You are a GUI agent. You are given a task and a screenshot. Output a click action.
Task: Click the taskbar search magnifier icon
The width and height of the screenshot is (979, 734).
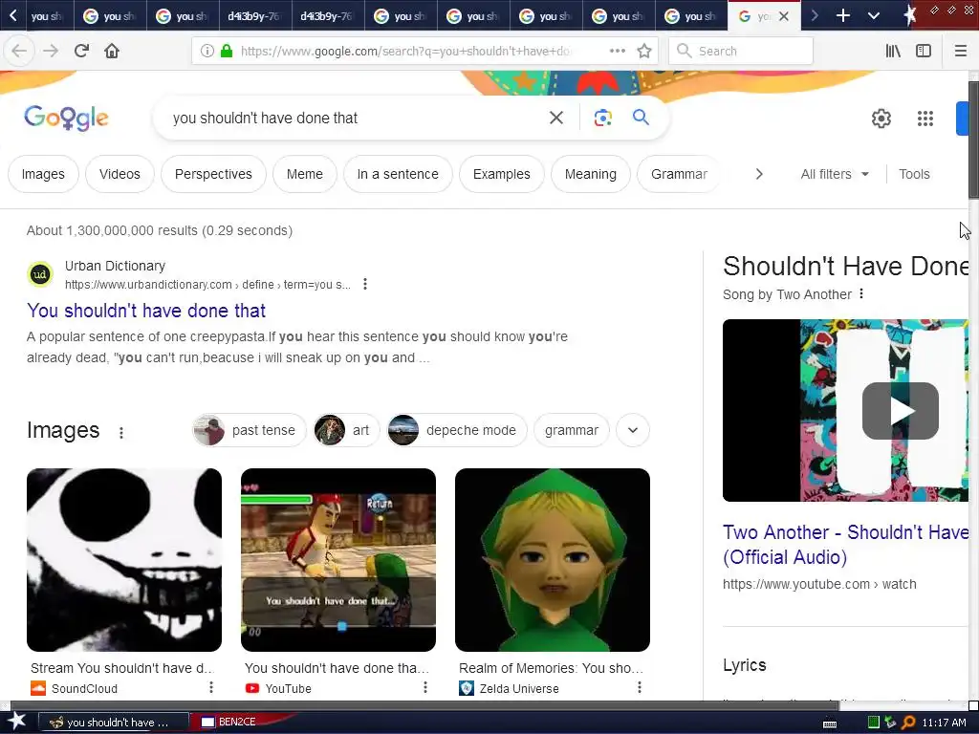point(908,723)
